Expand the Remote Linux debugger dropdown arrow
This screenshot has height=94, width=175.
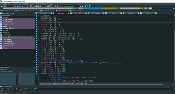point(78,6)
